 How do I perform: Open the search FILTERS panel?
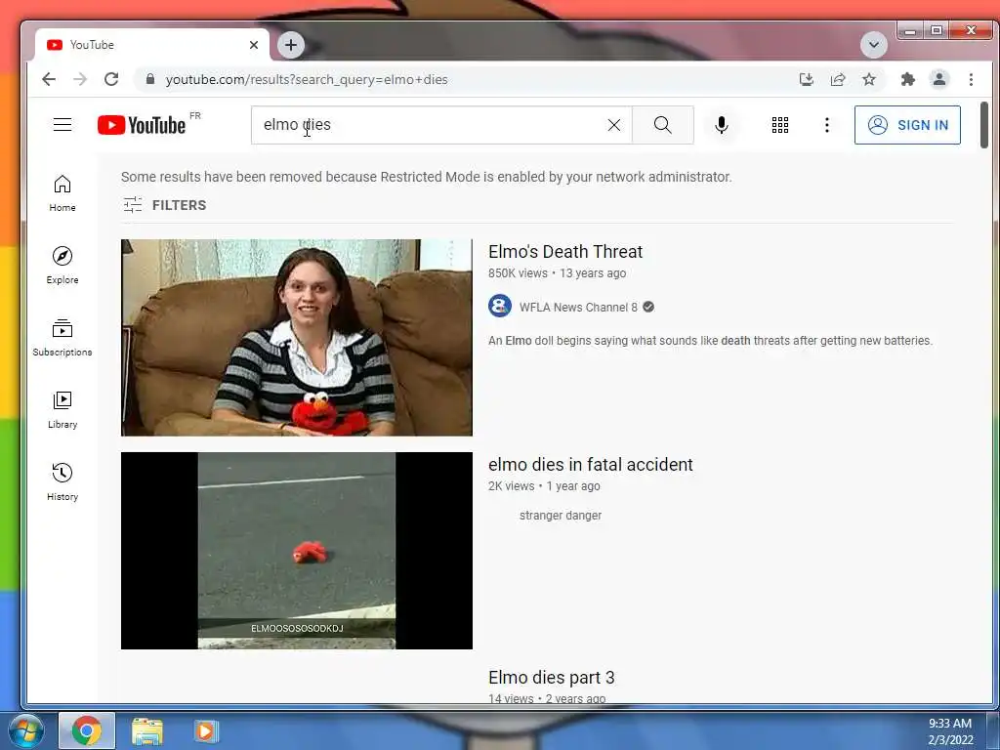click(x=164, y=205)
